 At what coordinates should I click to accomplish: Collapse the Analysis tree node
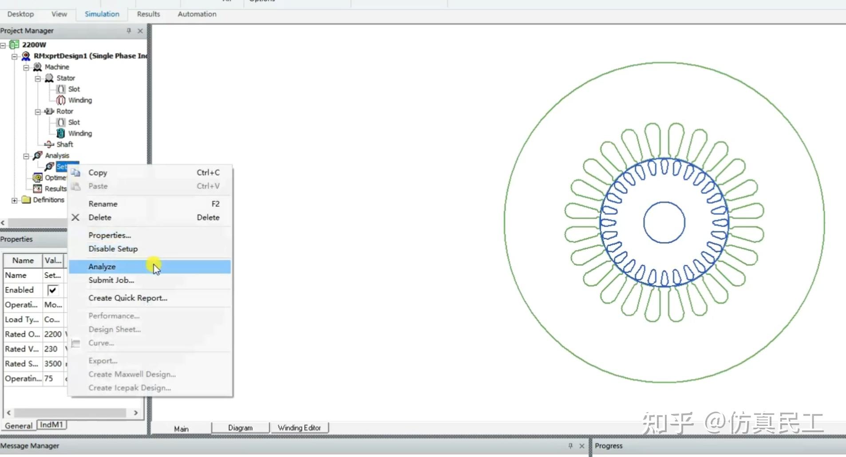[x=26, y=155]
